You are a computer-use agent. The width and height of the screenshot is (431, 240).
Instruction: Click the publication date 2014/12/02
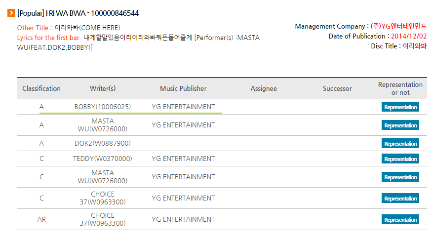(409, 36)
